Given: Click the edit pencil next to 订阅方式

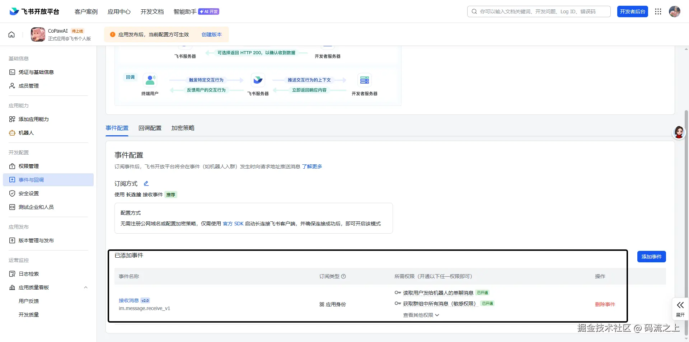Looking at the screenshot, I should tap(146, 183).
